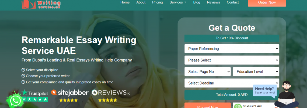
Task: Open the Paper Referencing dropdown
Action: (232, 49)
